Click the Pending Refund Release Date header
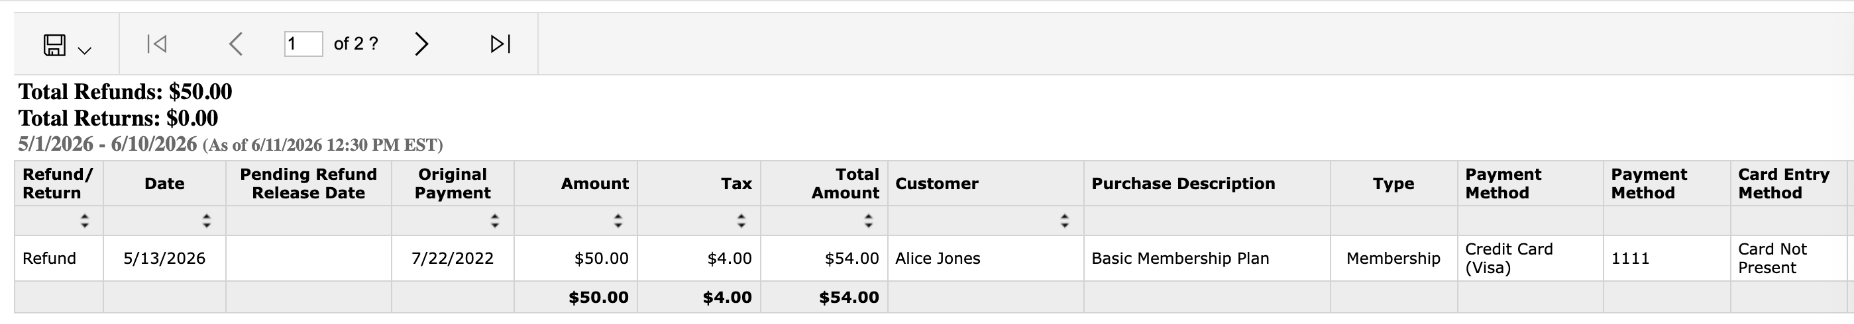1854x324 pixels. pyautogui.click(x=308, y=184)
